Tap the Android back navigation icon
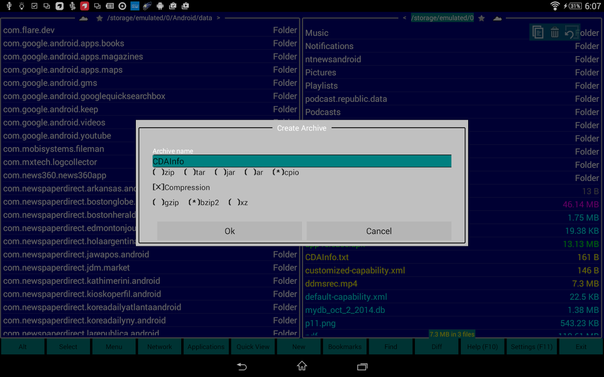The width and height of the screenshot is (604, 377). coord(242,367)
